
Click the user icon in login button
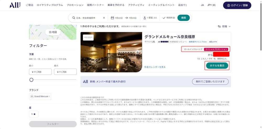click(x=228, y=5)
